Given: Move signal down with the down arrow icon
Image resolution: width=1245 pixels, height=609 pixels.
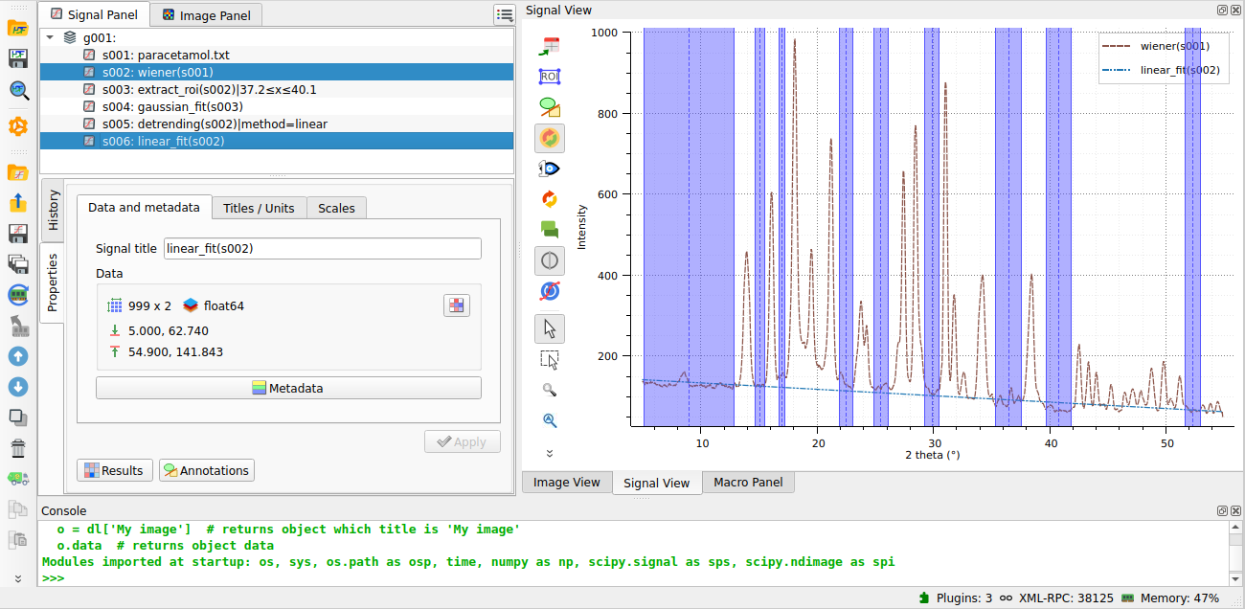Looking at the screenshot, I should 18,387.
